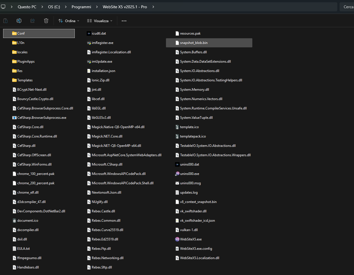
Task: Click the installation.json file icon
Action: pos(89,71)
